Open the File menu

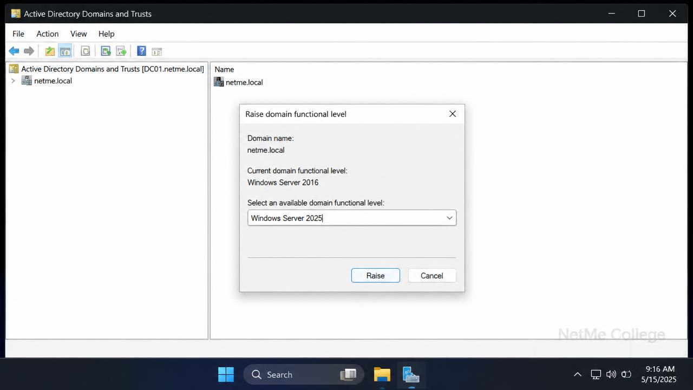18,34
